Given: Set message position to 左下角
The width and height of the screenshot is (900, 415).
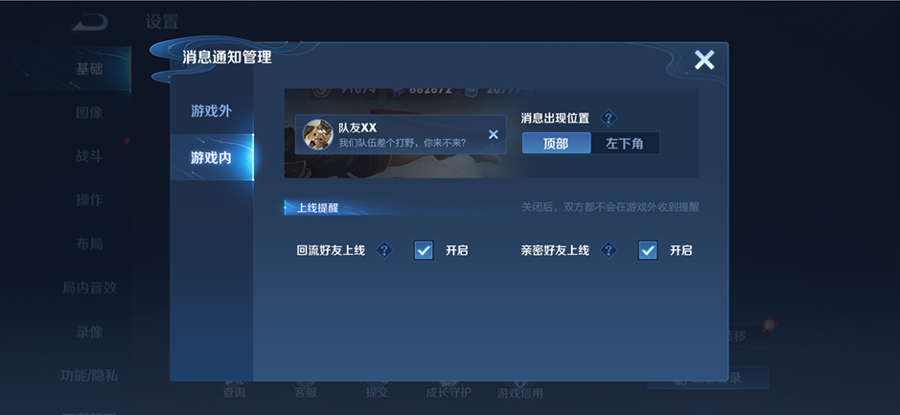Looking at the screenshot, I should click(x=625, y=143).
